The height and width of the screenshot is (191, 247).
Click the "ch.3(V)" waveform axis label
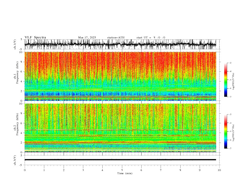[15, 160]
